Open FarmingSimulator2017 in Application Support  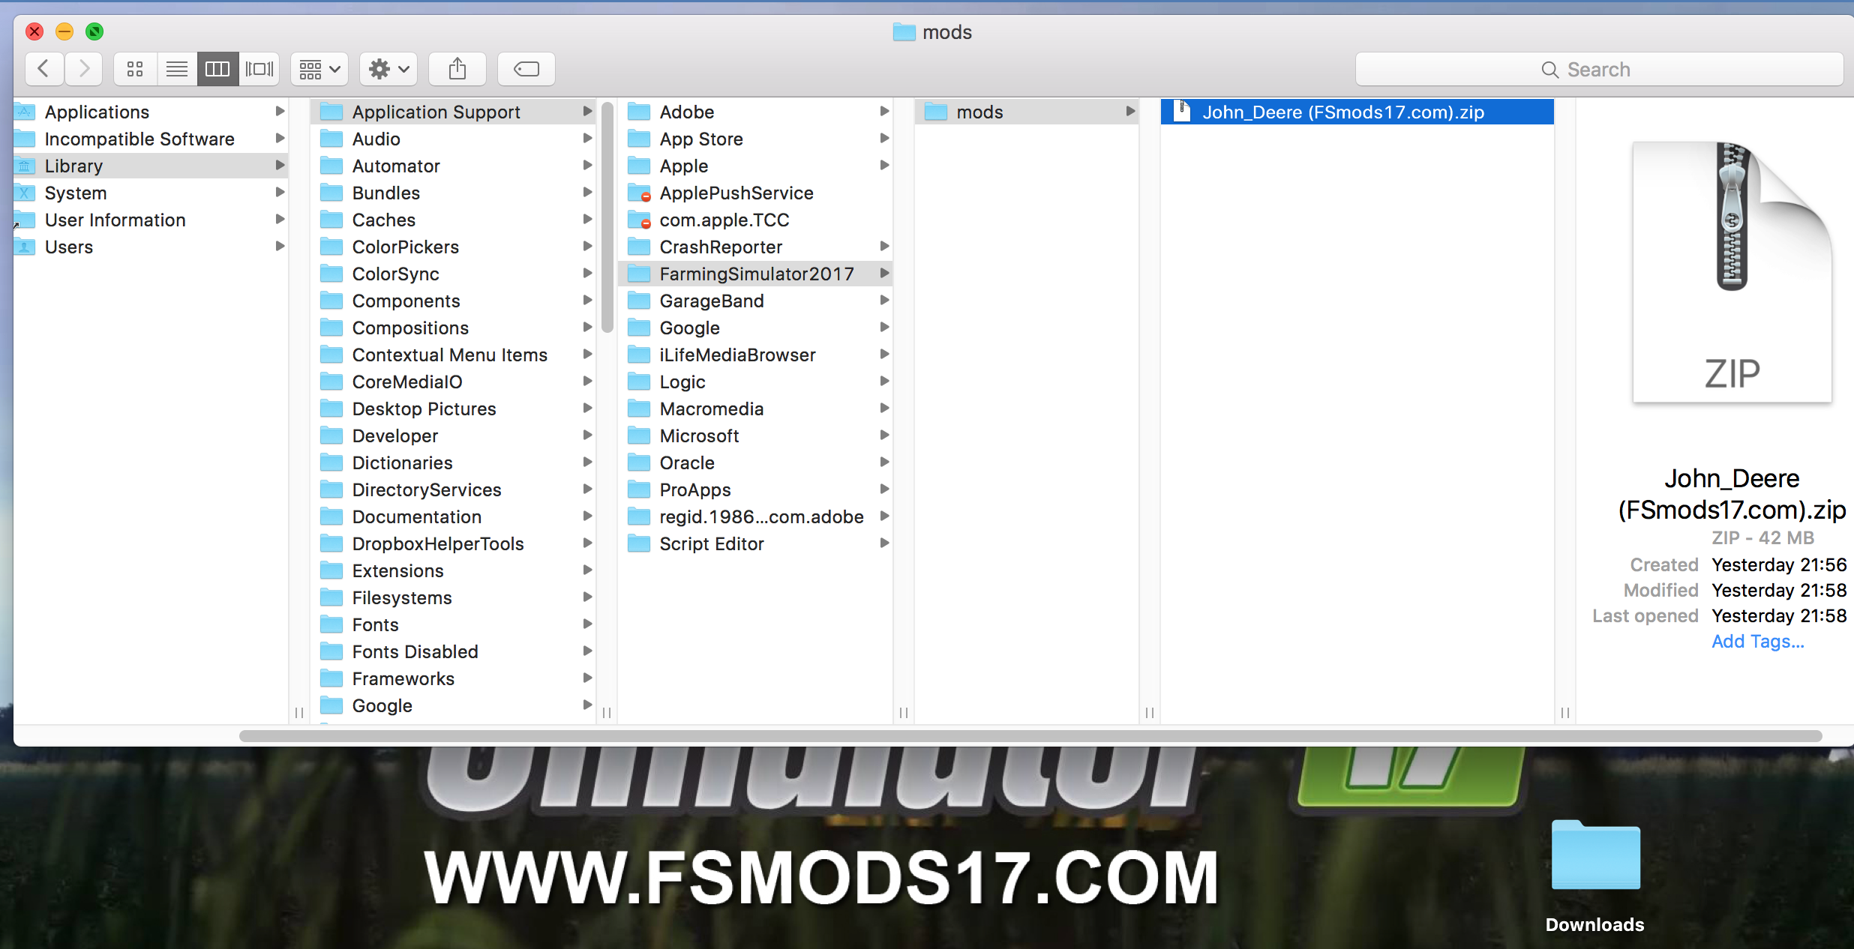[x=754, y=274]
